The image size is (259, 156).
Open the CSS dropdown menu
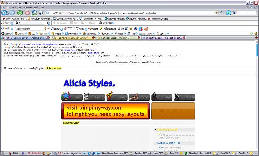(x=33, y=34)
